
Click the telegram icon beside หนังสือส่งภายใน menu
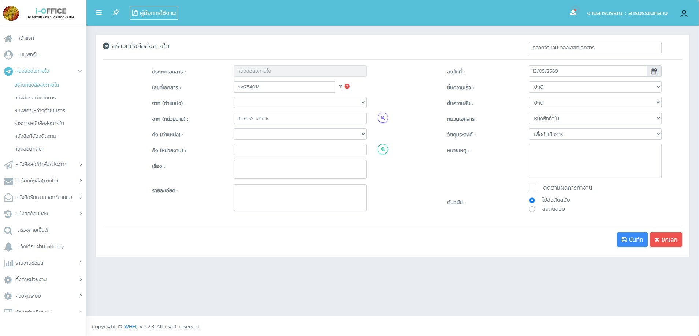8,71
